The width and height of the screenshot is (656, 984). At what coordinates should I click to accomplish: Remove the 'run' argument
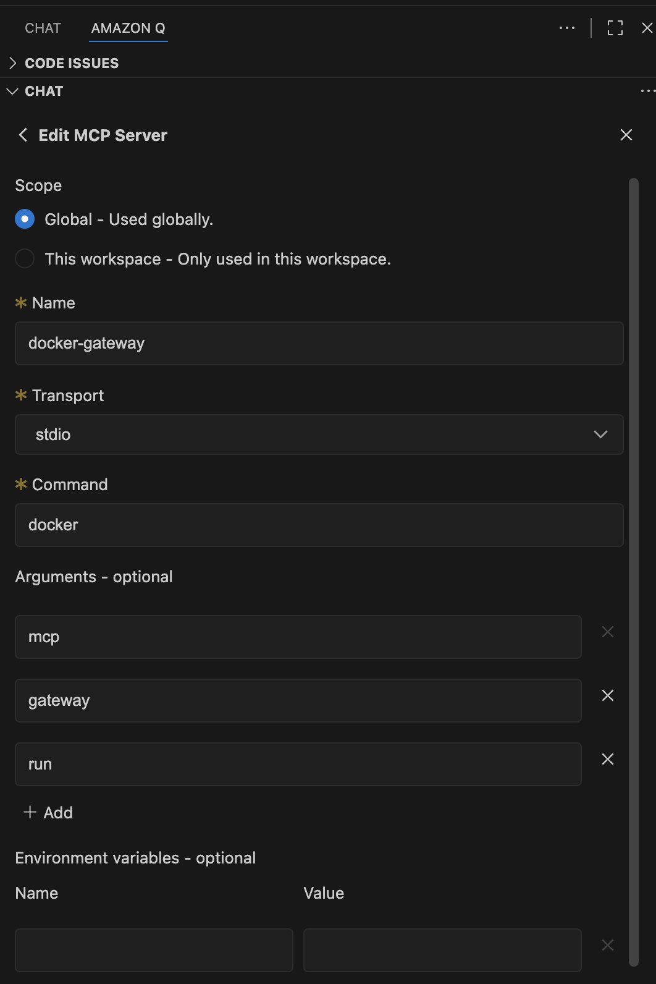[x=608, y=759]
